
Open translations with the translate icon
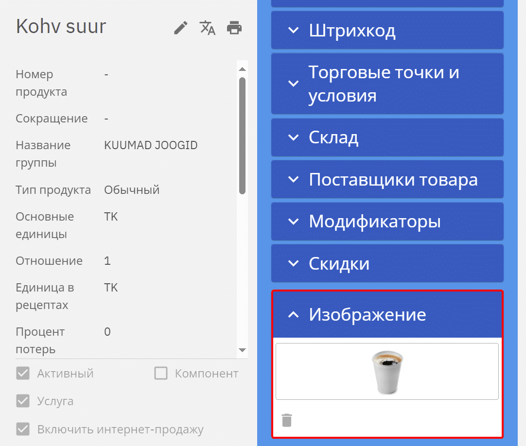click(x=208, y=28)
